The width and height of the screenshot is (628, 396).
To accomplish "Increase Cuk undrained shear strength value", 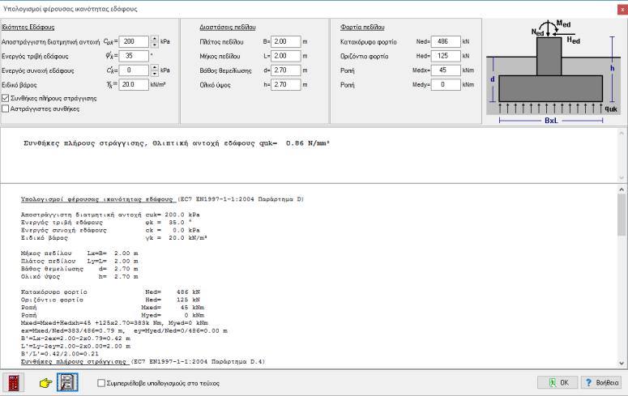I will (155, 39).
